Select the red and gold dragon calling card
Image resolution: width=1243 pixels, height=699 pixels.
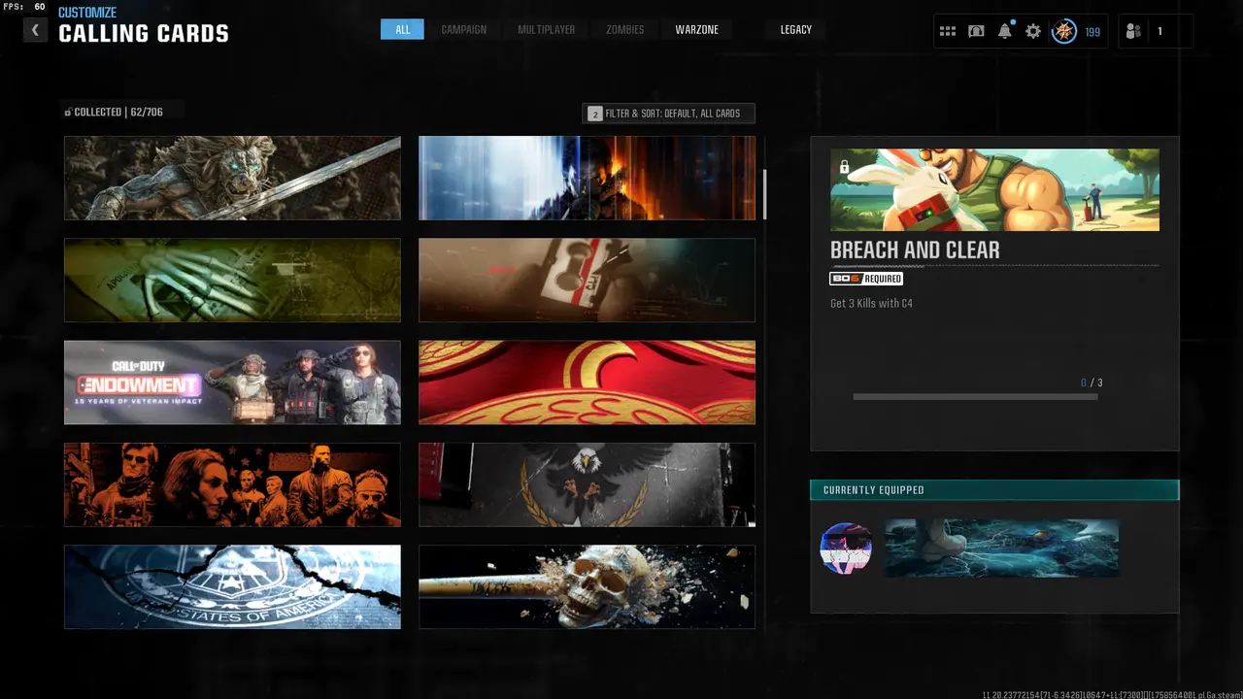(x=587, y=383)
